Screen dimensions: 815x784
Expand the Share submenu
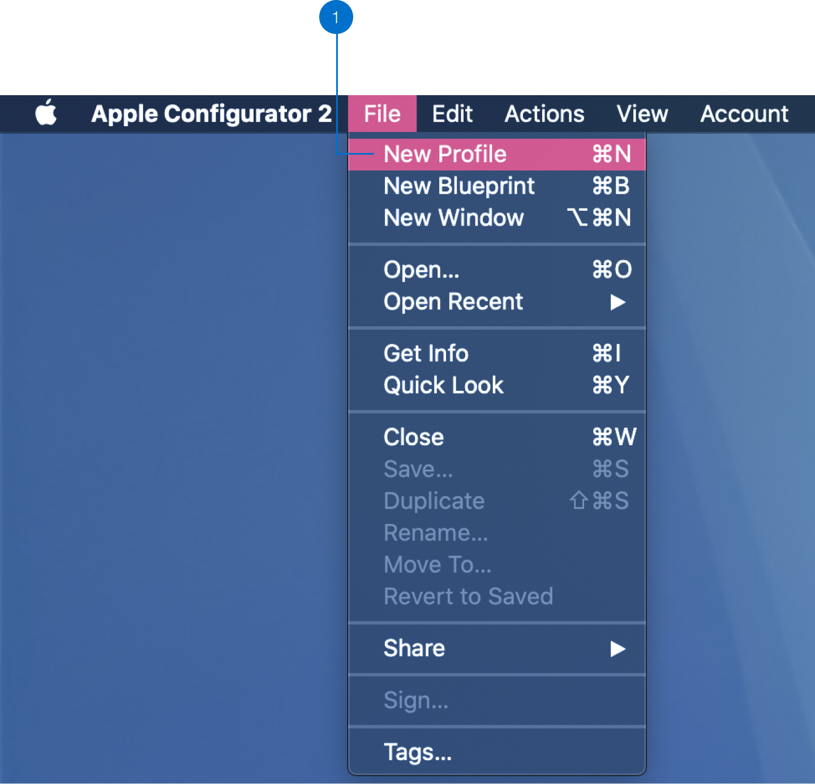click(497, 648)
